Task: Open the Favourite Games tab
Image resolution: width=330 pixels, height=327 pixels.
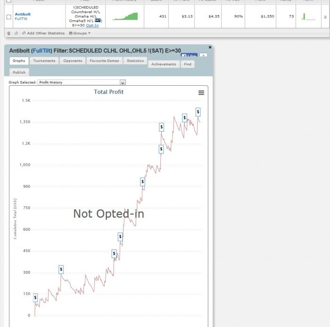Action: pos(104,61)
